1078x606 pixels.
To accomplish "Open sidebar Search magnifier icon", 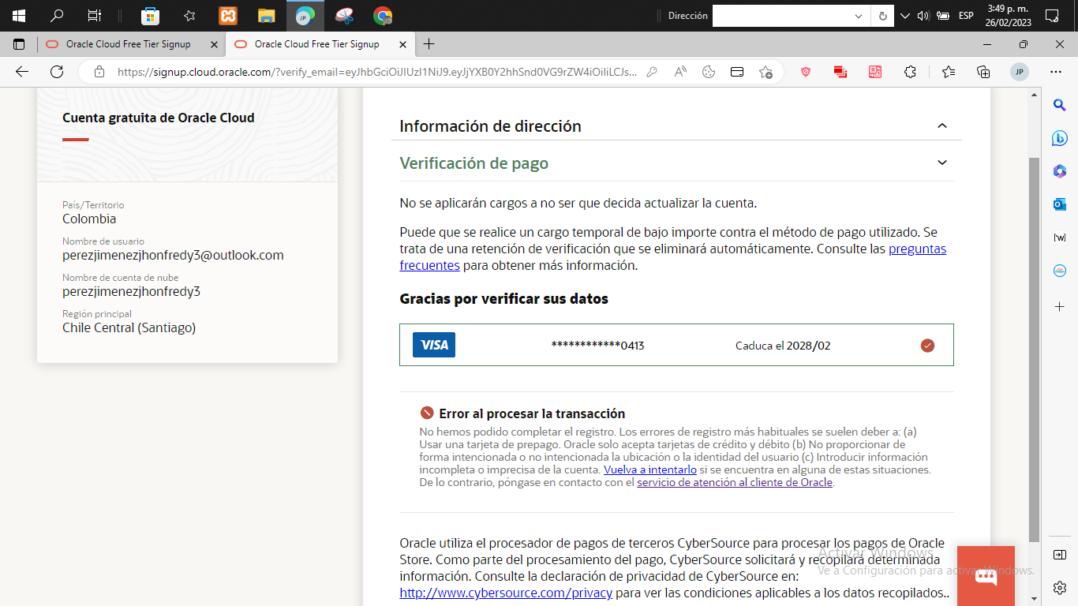I will point(1060,105).
